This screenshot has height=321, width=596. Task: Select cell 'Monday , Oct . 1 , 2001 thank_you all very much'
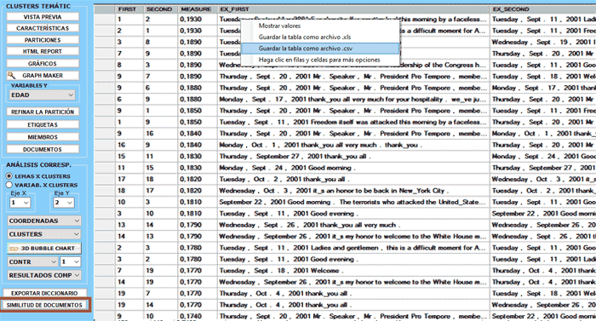click(353, 145)
